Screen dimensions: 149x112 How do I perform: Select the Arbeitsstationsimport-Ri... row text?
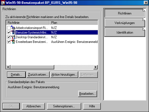[x=32, y=28]
